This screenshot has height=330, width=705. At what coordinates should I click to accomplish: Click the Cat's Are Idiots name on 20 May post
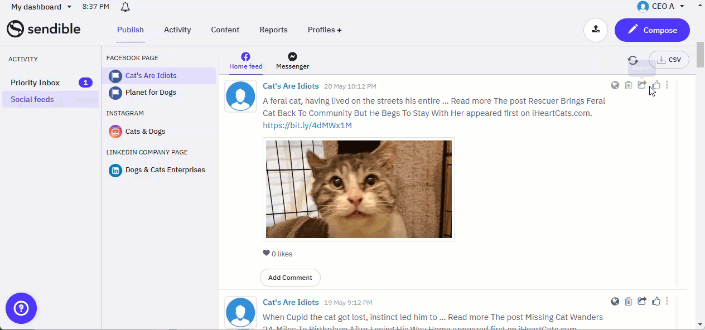291,86
